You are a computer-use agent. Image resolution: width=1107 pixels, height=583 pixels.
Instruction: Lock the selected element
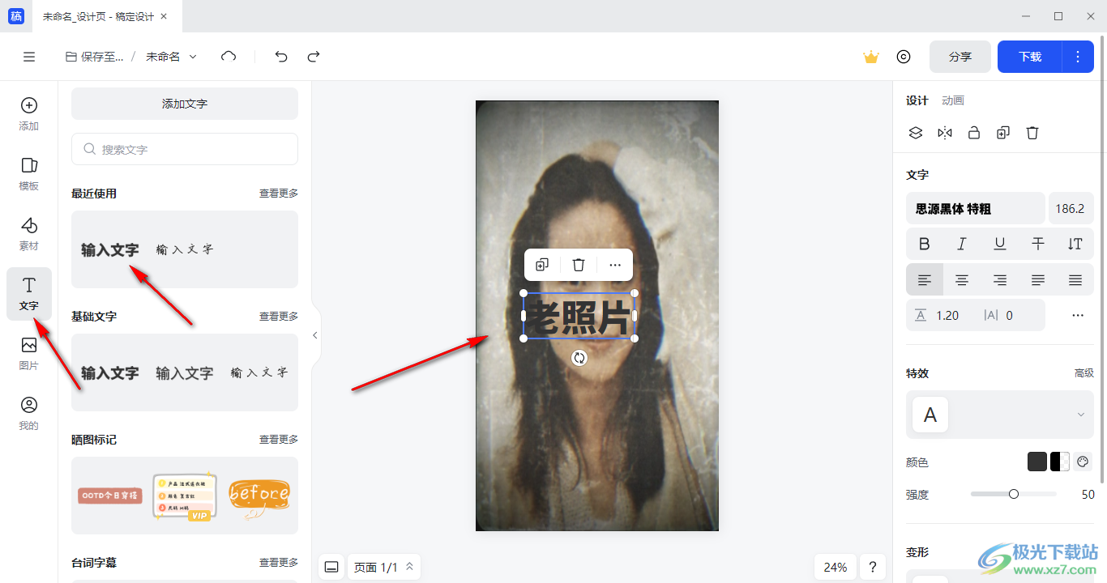click(974, 133)
